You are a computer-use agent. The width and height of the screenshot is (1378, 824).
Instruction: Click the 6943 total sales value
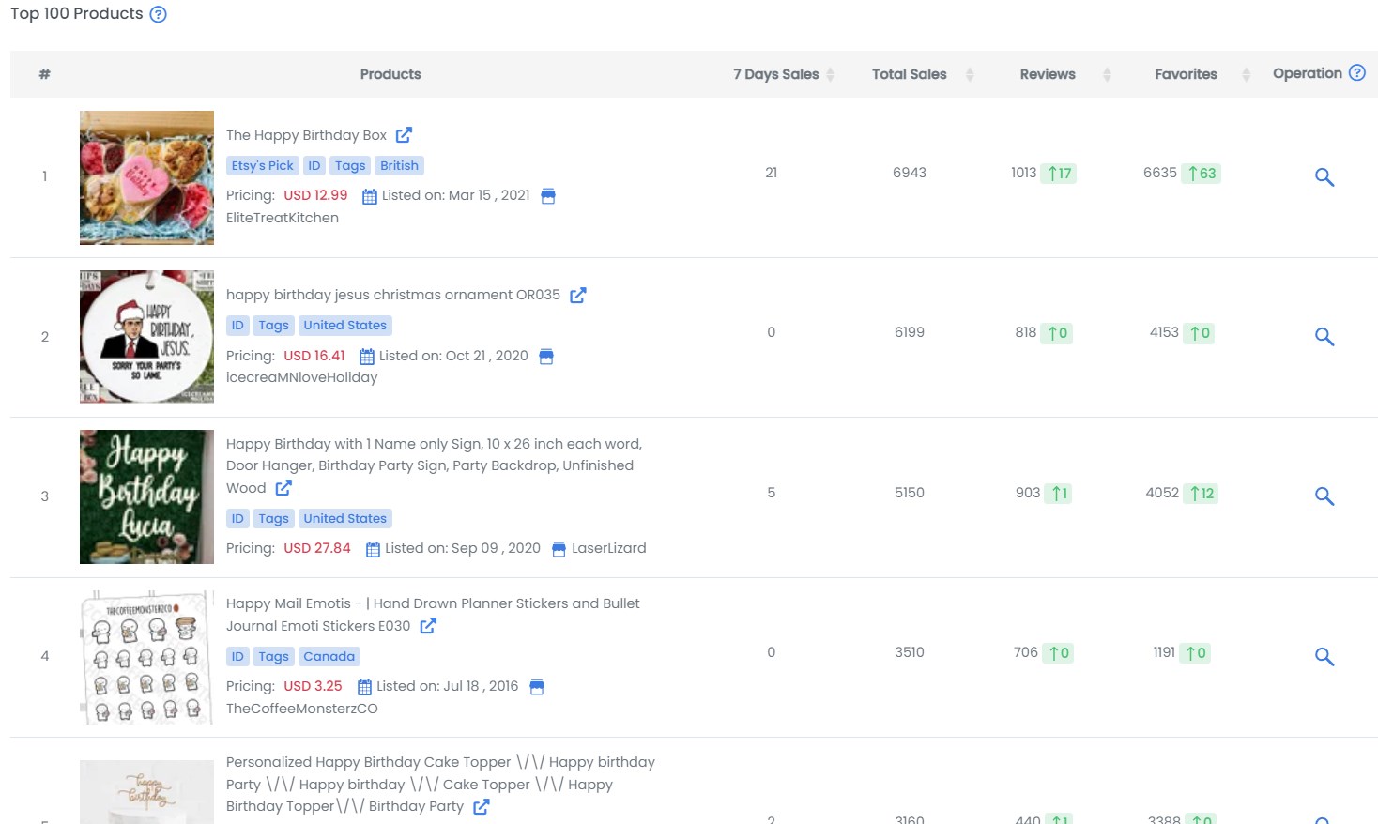click(x=910, y=173)
